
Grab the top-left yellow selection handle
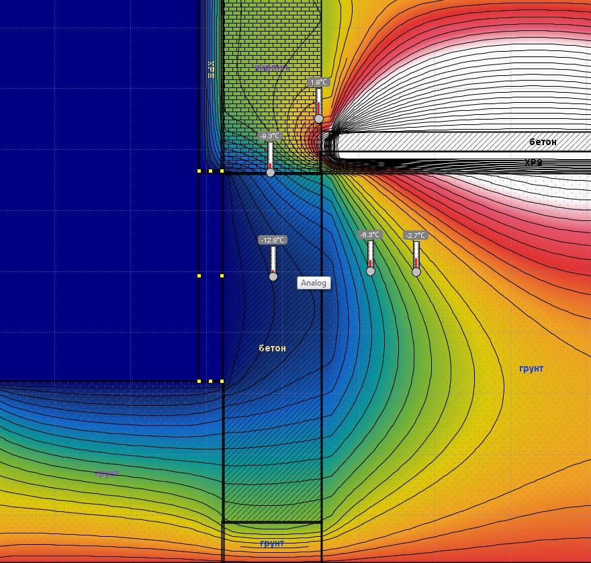199,171
